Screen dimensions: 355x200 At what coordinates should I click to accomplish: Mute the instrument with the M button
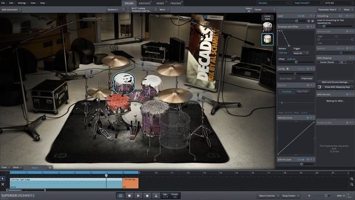point(312,21)
